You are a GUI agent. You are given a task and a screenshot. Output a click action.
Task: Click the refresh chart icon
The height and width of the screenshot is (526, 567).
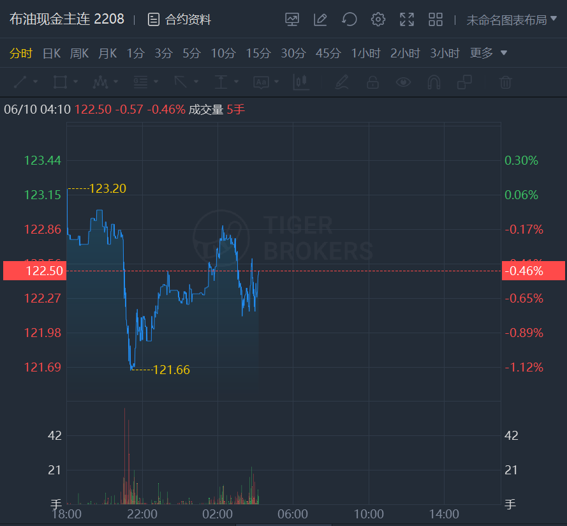click(x=349, y=19)
